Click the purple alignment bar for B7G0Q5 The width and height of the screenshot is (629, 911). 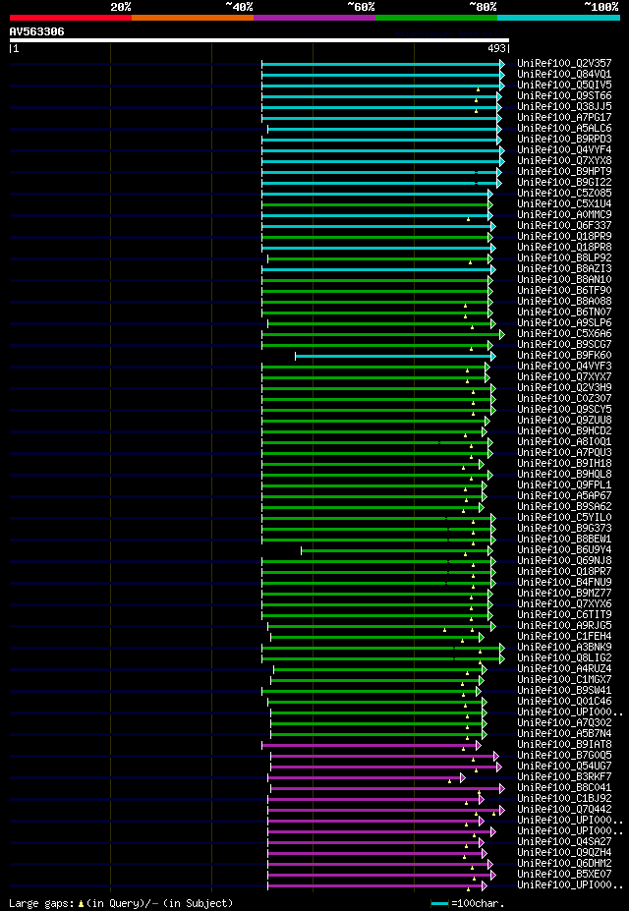[x=382, y=757]
